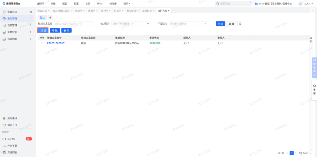The height and width of the screenshot is (157, 317).
Task: Close the 系统日志 tab
Action: point(153,11)
